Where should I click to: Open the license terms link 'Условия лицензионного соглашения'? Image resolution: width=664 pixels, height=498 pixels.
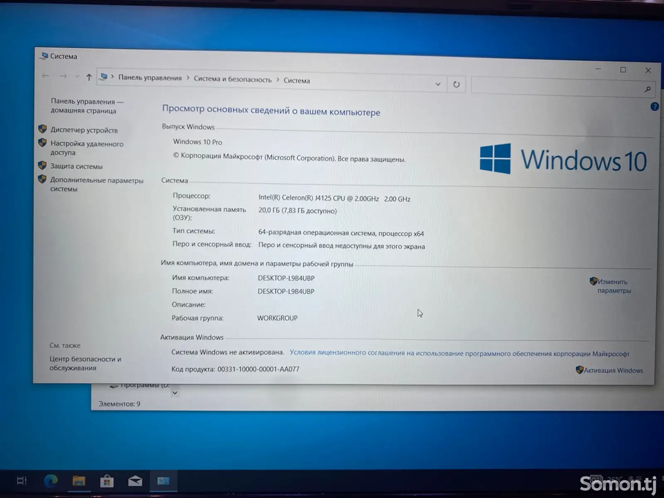pyautogui.click(x=459, y=353)
